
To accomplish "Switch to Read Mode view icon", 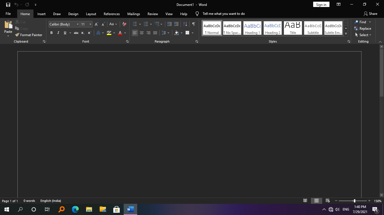I will 305,201.
